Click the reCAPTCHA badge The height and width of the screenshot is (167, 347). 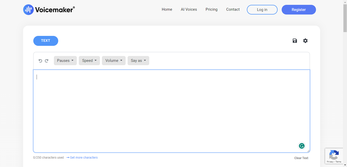tap(334, 156)
